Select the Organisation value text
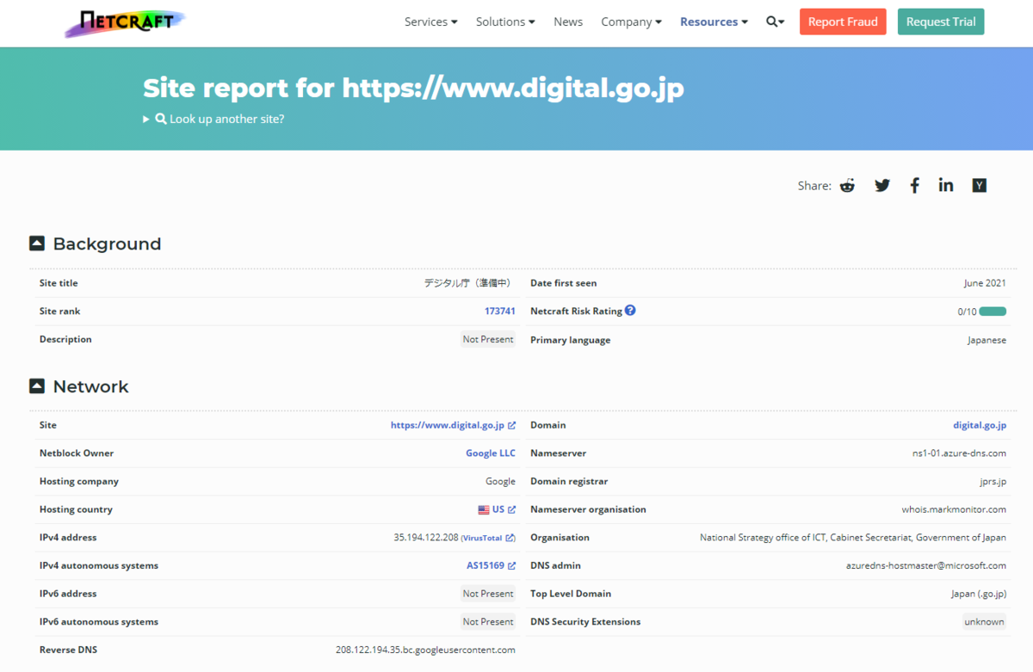 (853, 538)
